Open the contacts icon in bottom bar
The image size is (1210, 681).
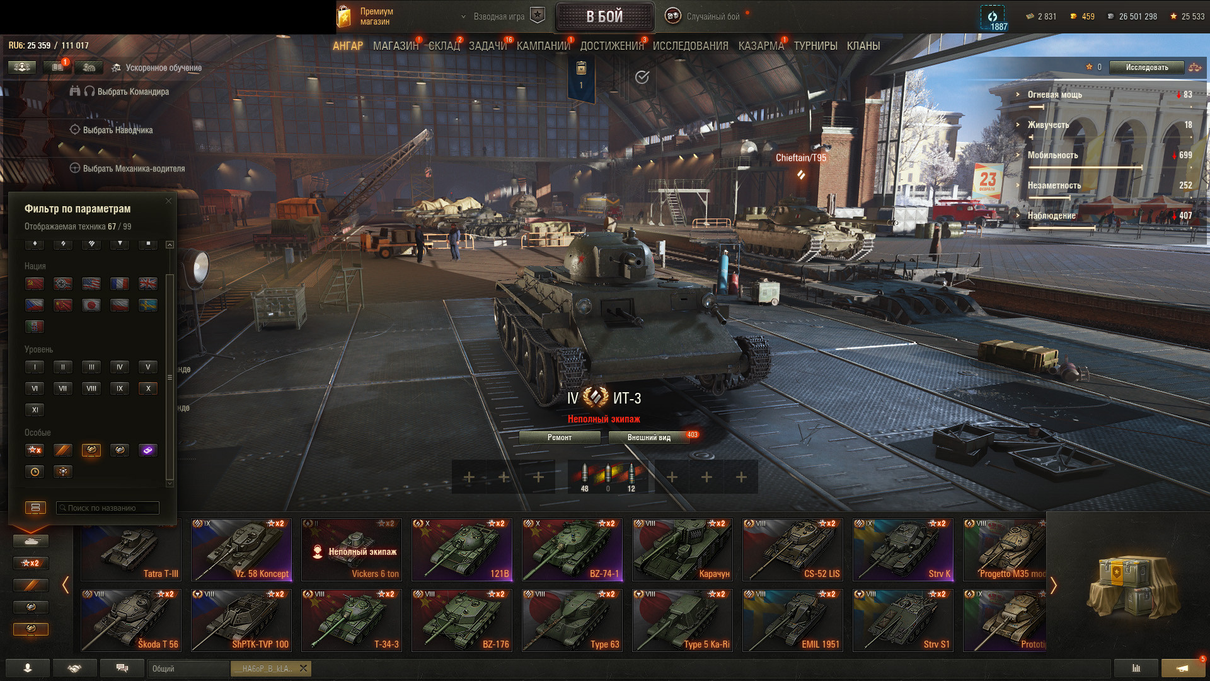(28, 668)
